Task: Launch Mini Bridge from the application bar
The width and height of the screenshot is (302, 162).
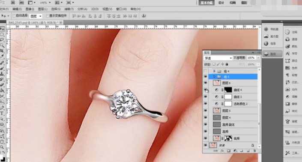Action: (x=21, y=3)
